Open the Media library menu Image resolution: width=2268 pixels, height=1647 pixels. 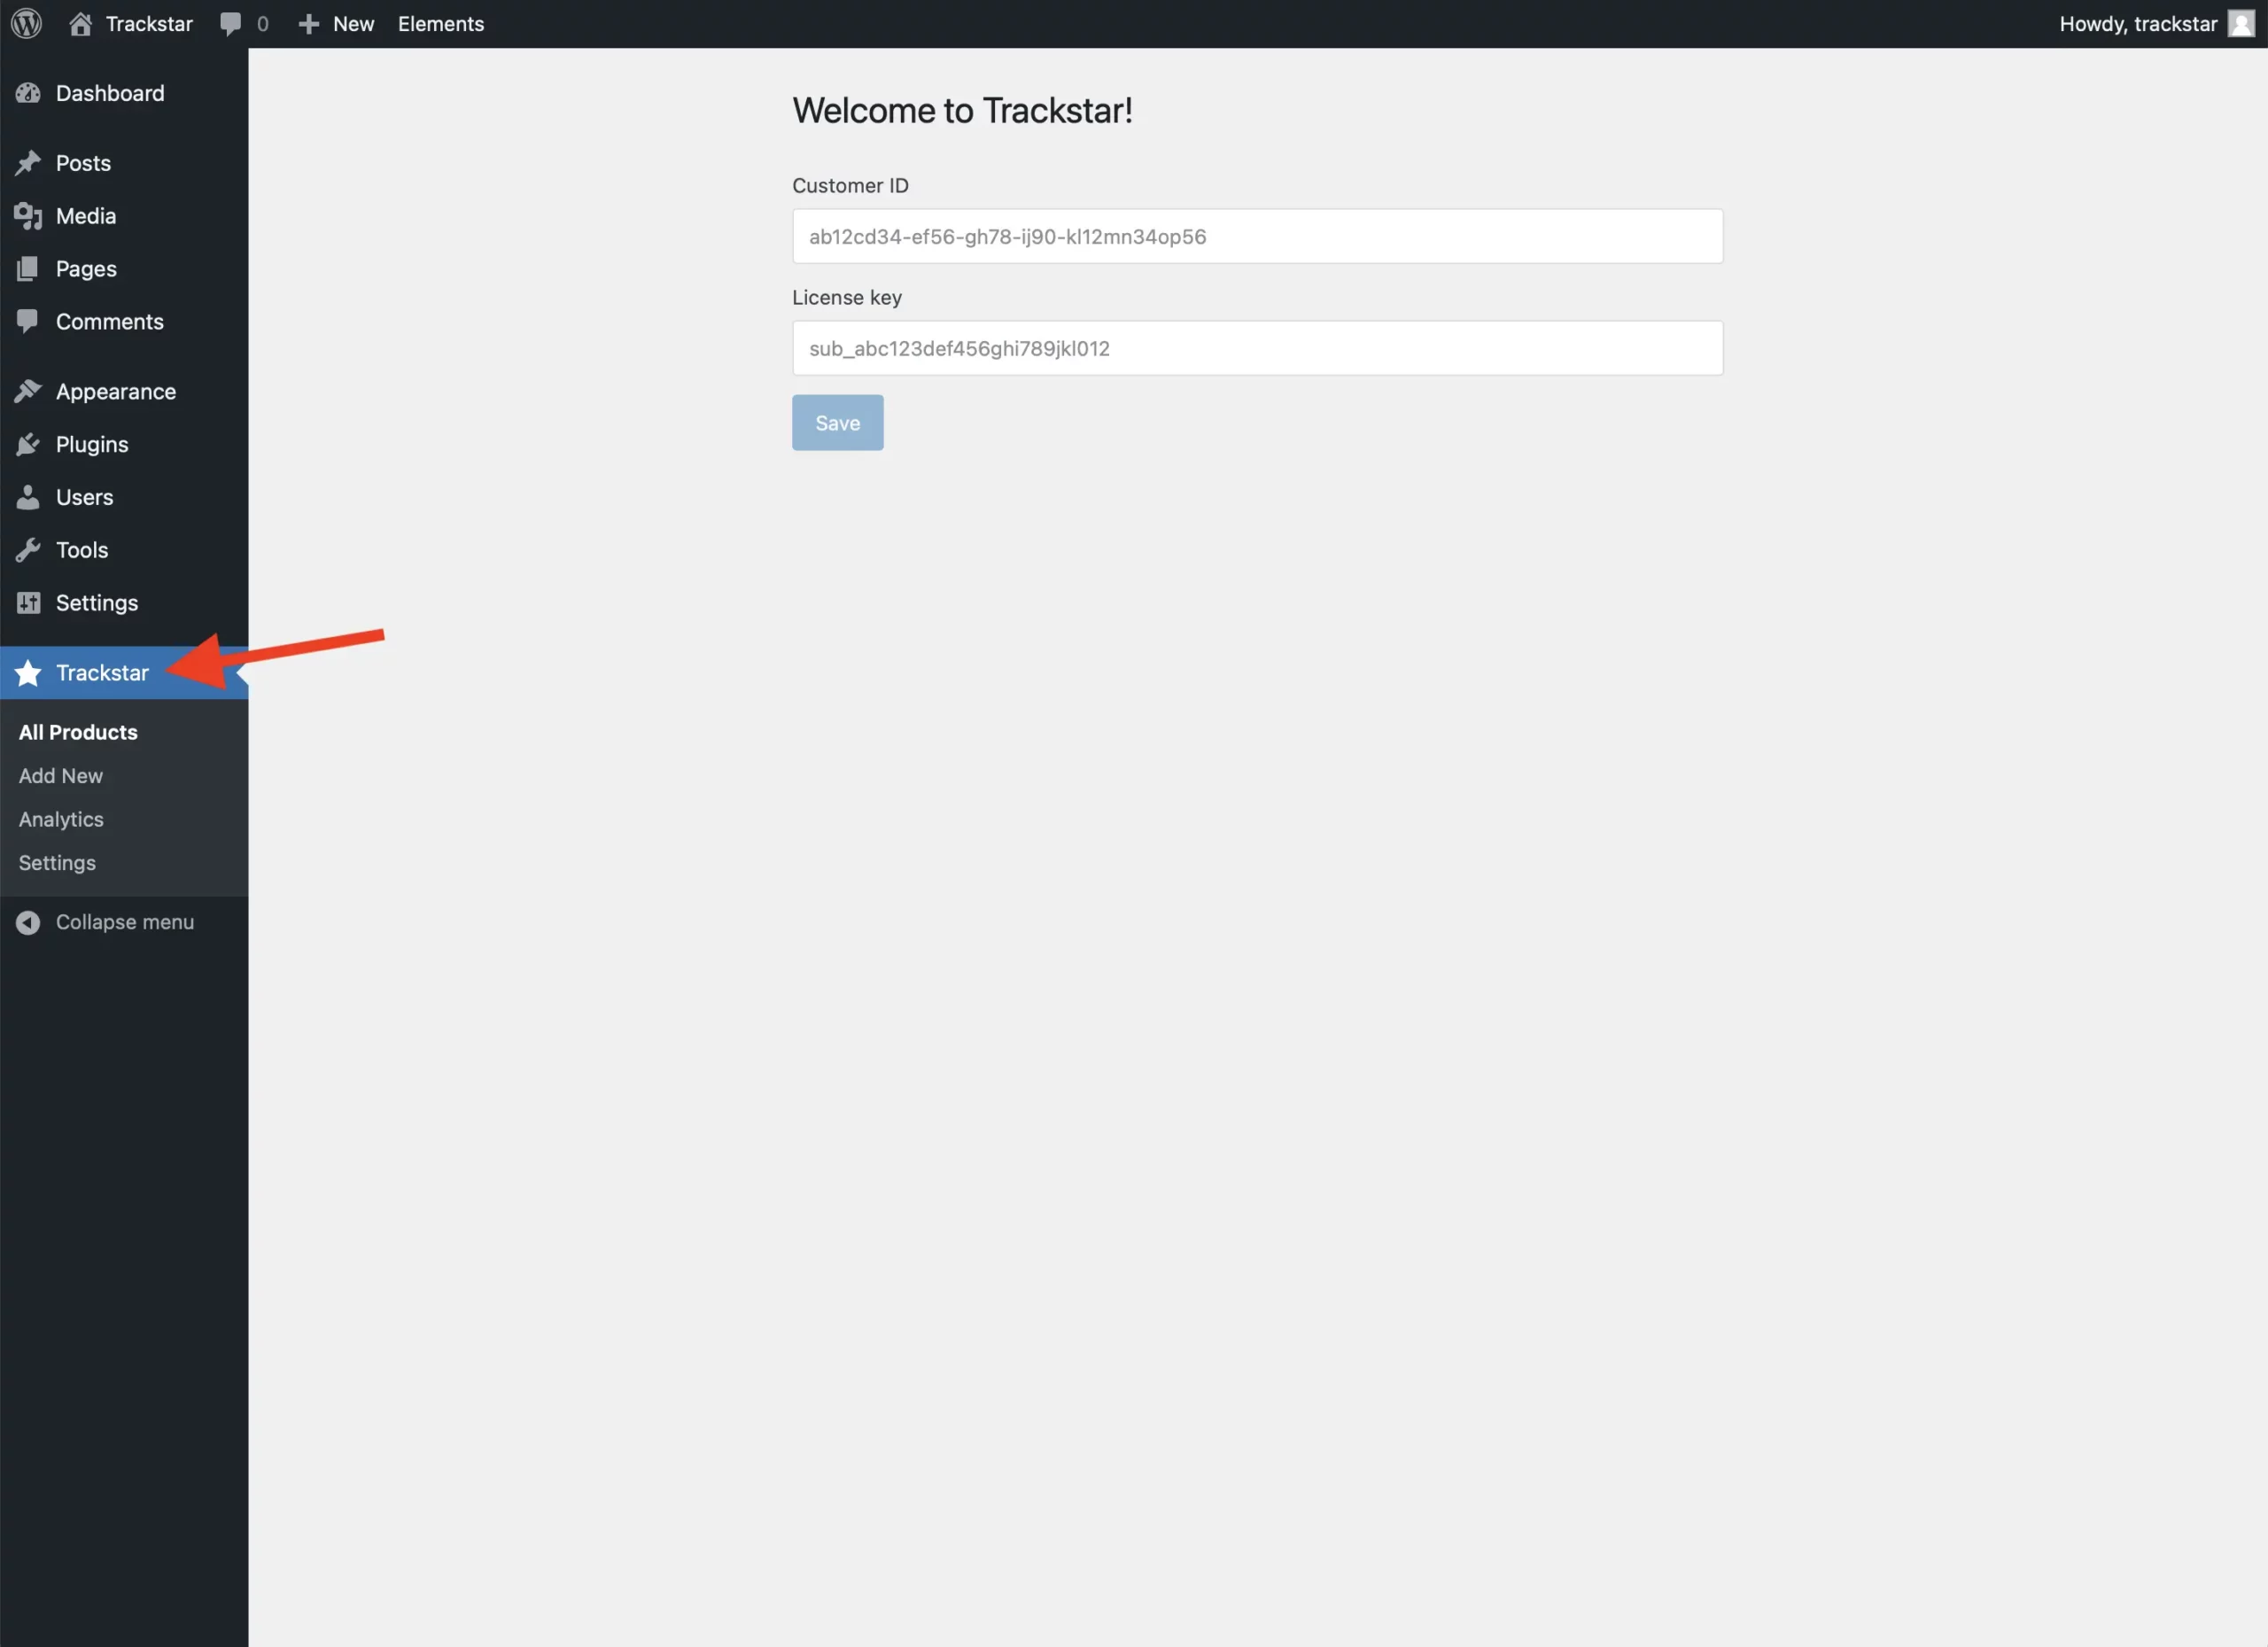[x=124, y=216]
